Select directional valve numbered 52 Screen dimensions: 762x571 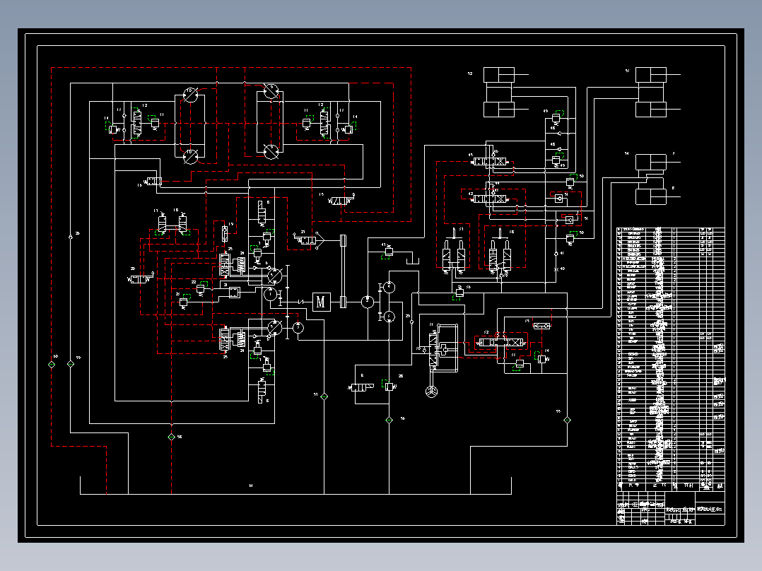(502, 342)
